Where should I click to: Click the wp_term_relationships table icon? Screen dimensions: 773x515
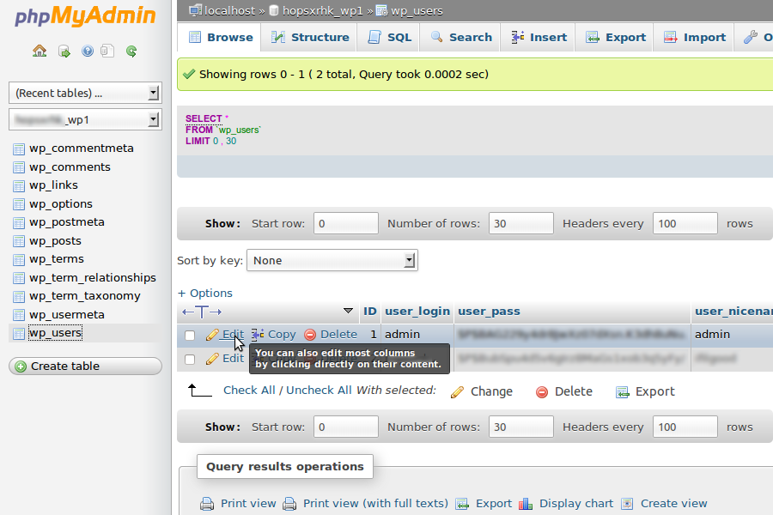click(x=19, y=278)
